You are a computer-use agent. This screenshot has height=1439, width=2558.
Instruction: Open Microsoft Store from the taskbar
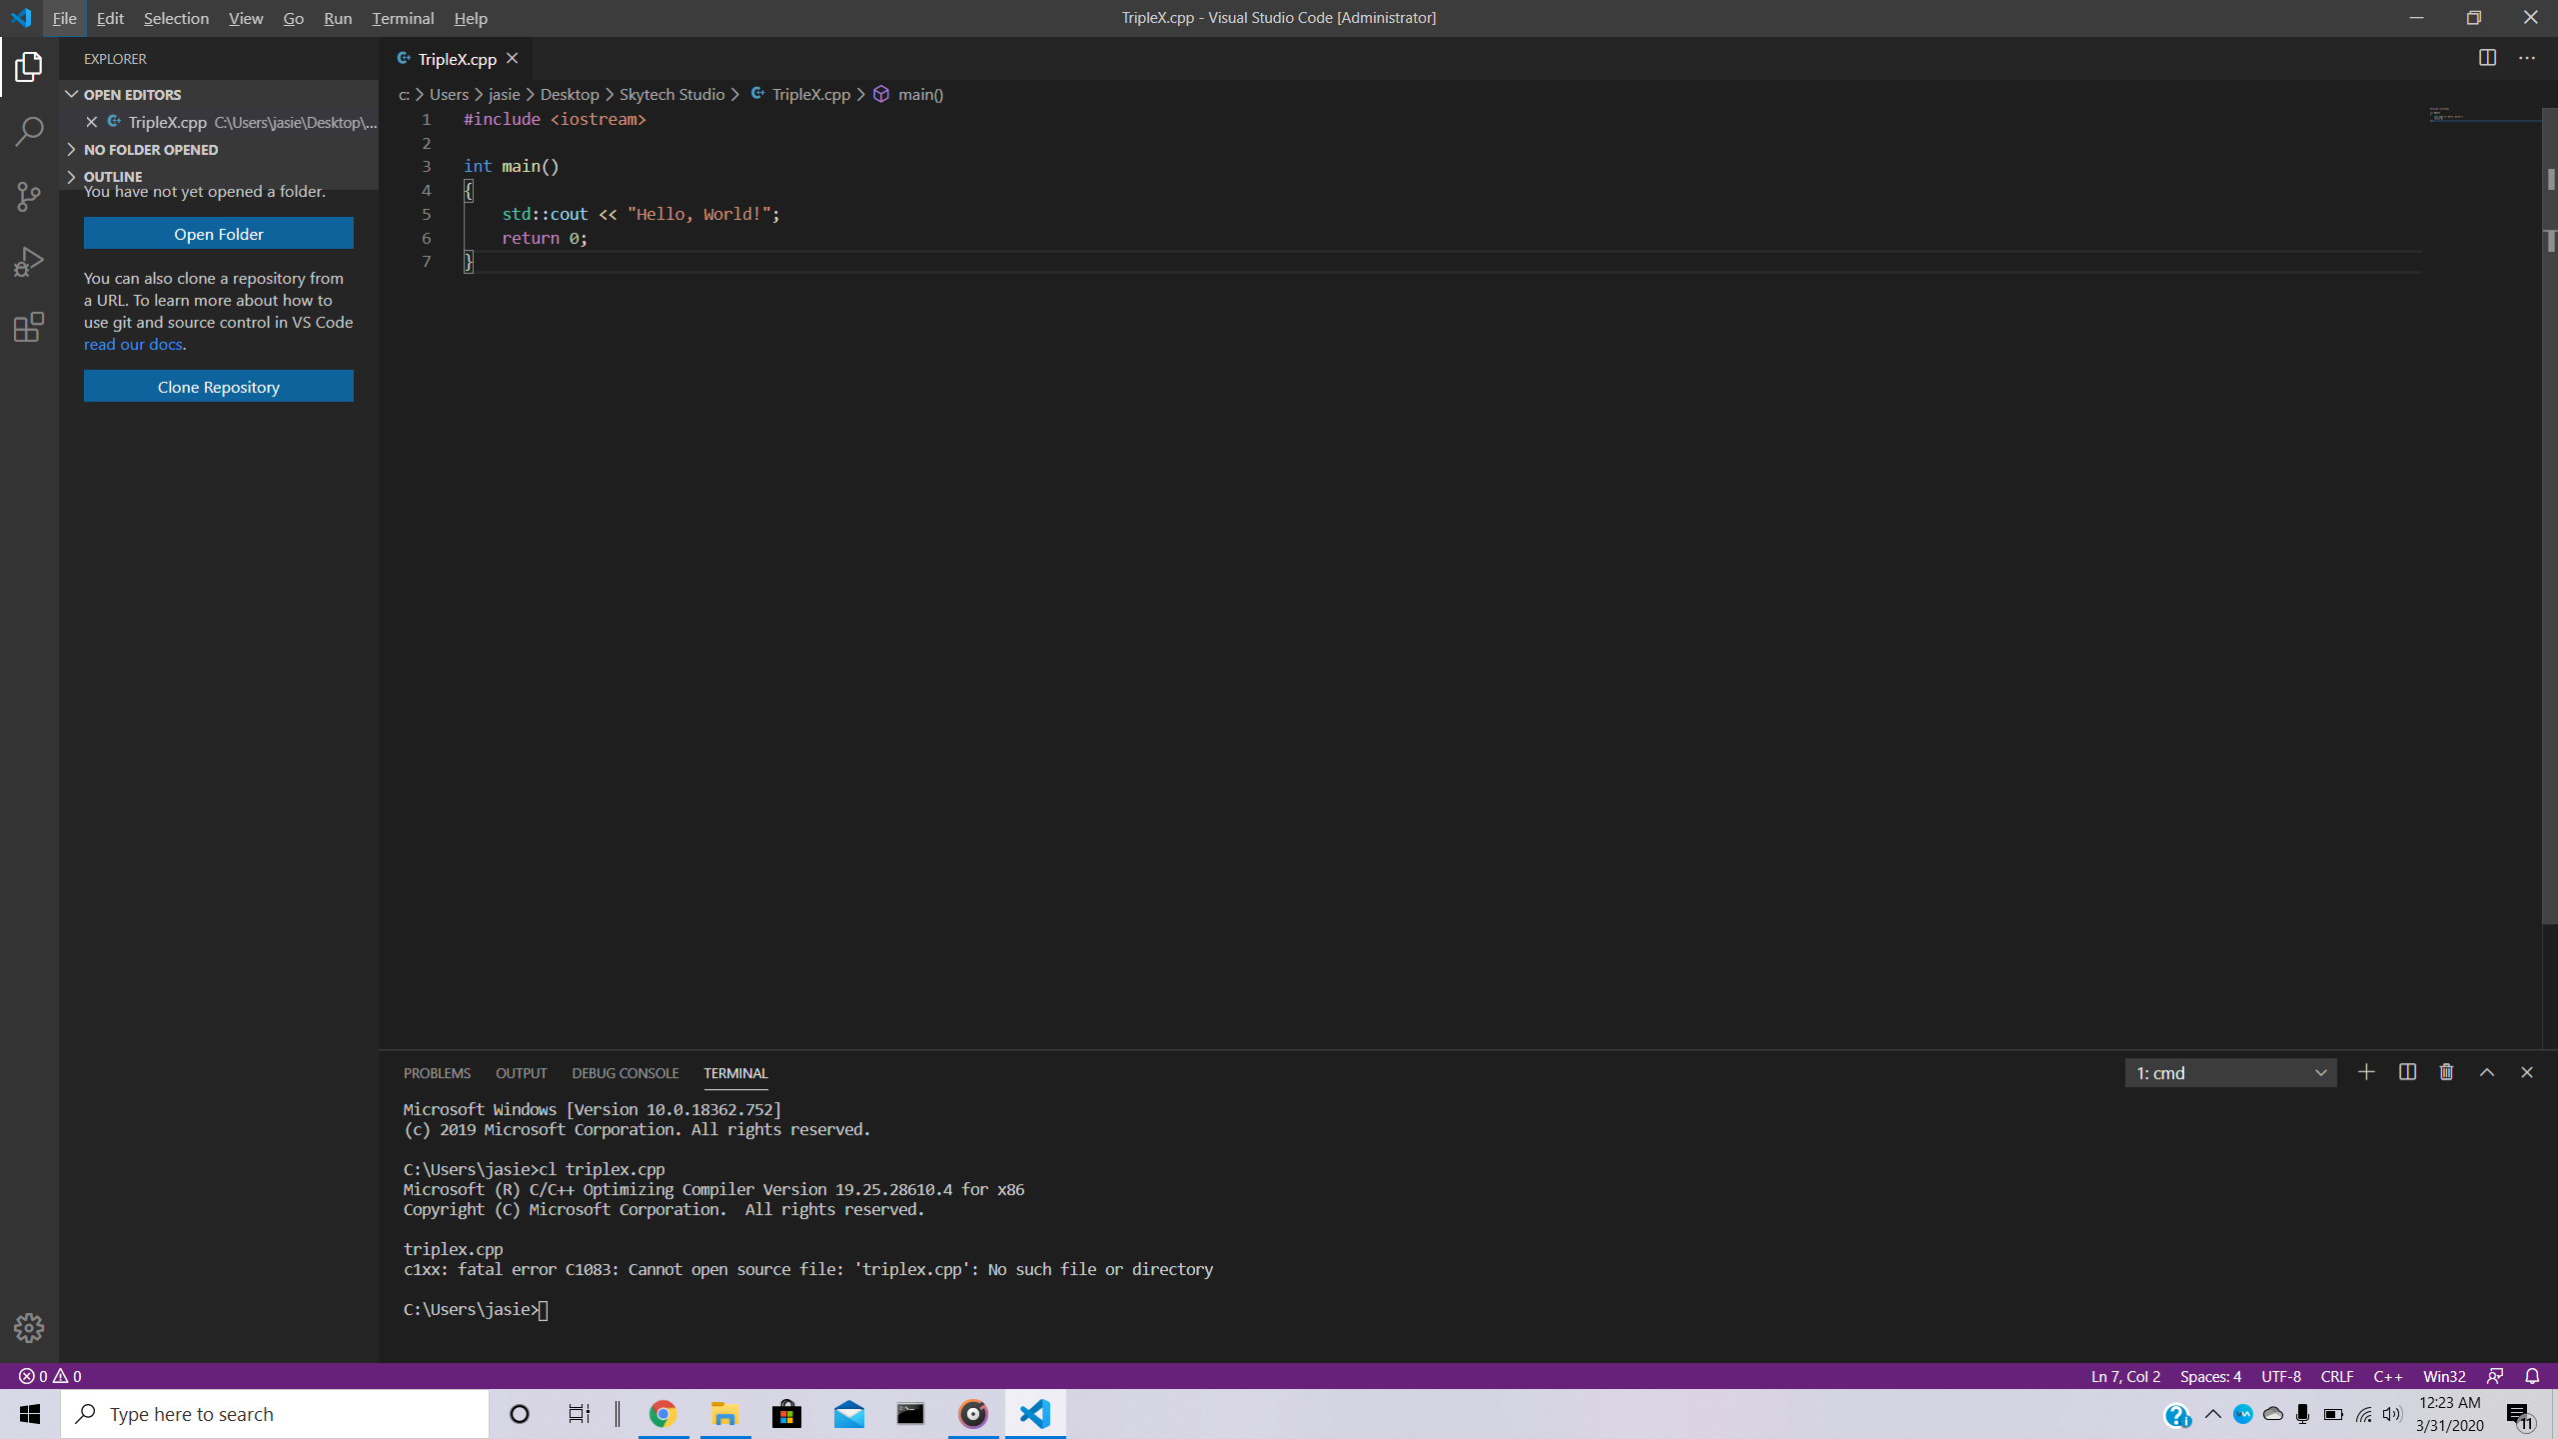pos(786,1414)
